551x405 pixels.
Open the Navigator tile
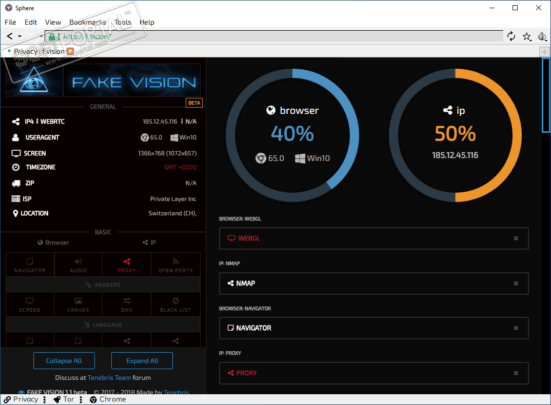[30, 265]
